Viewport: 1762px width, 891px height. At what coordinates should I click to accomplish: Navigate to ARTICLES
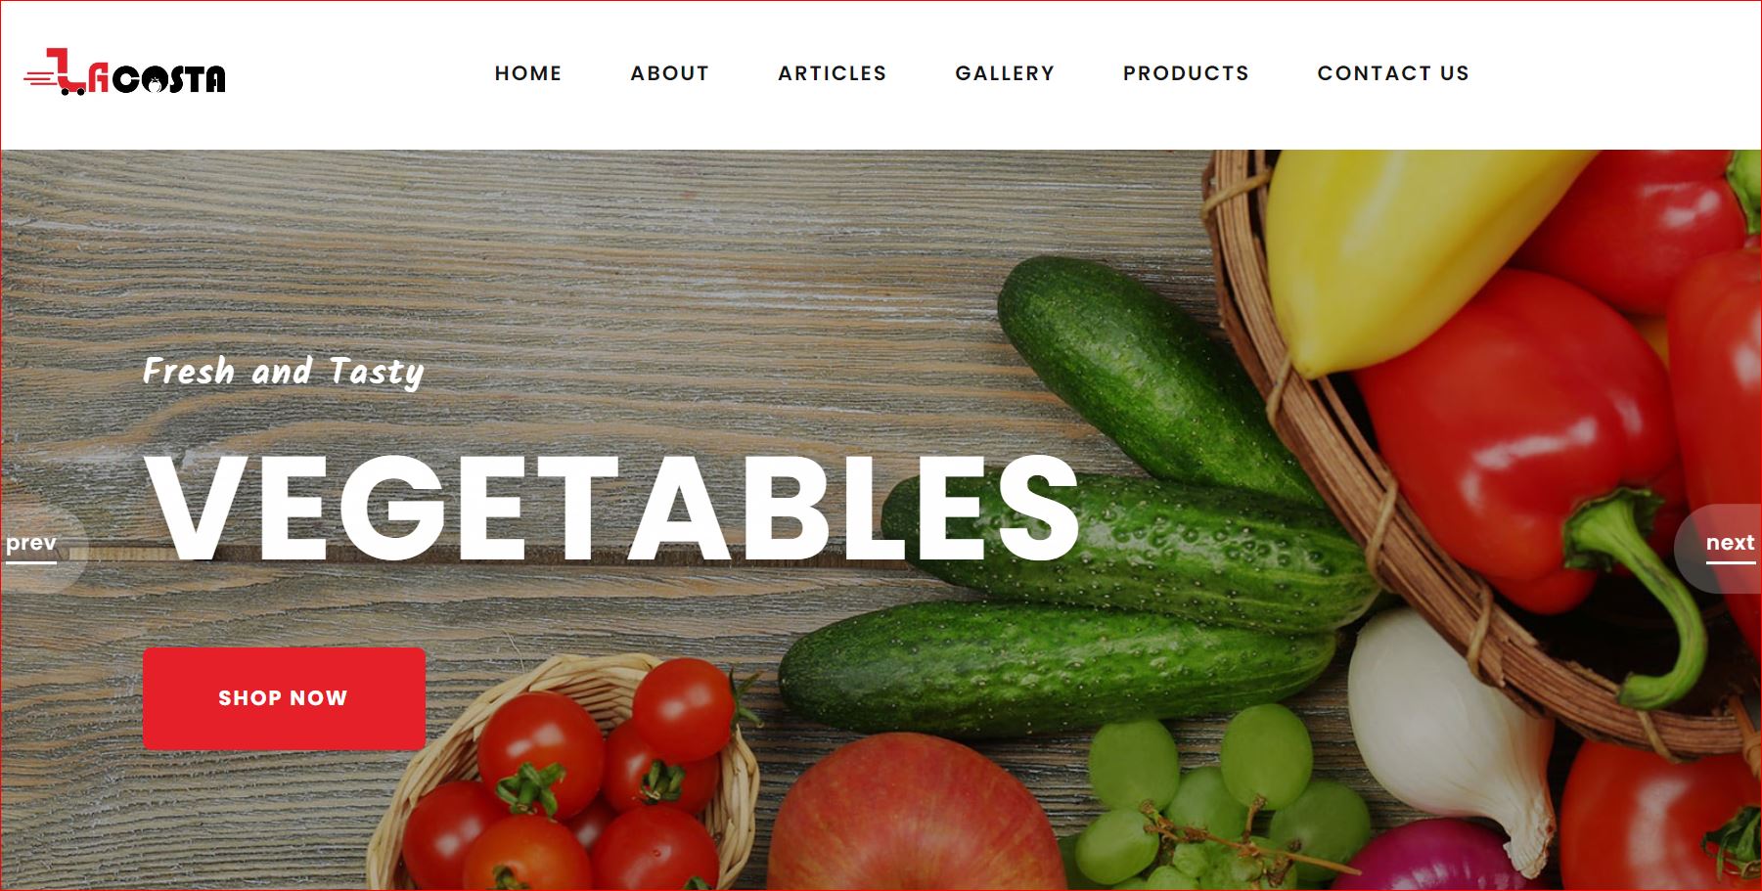click(833, 73)
